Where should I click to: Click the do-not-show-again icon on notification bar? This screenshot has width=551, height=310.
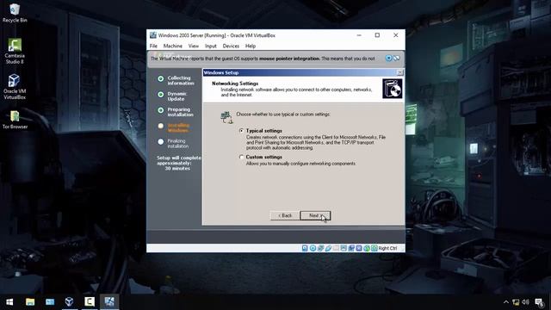396,58
